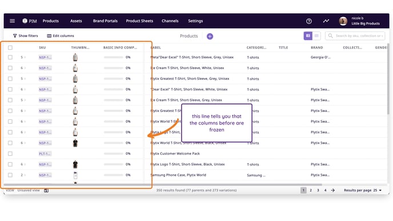The width and height of the screenshot is (393, 221).
Task: Check the Plytix Customer Welcome Pack row
Action: pyautogui.click(x=10, y=154)
